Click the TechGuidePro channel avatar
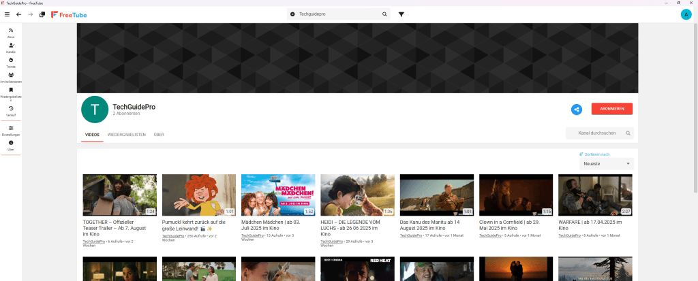 click(x=95, y=110)
